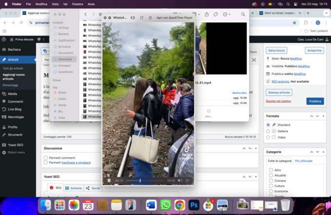Screen dimensions: 331x215
Task: Click Sposta nel cestino link
Action: (x=278, y=101)
